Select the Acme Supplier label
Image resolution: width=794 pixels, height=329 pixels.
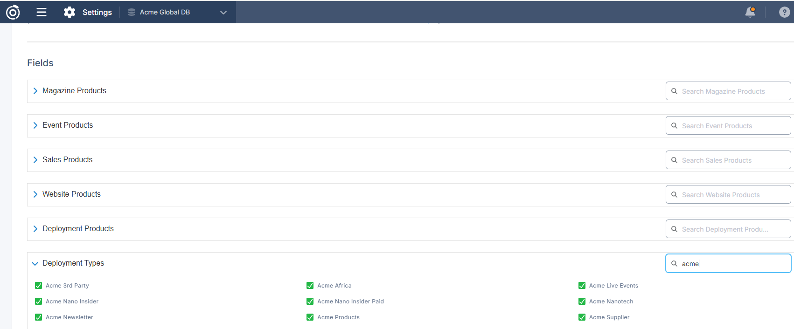(x=609, y=317)
